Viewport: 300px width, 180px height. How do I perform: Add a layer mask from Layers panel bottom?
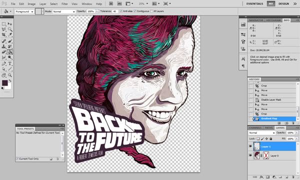[x=268, y=177]
